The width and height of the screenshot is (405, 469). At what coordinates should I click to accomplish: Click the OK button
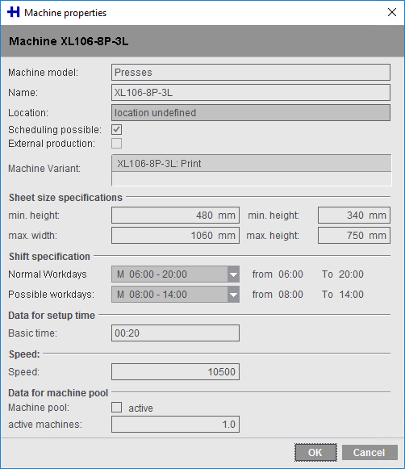(315, 452)
